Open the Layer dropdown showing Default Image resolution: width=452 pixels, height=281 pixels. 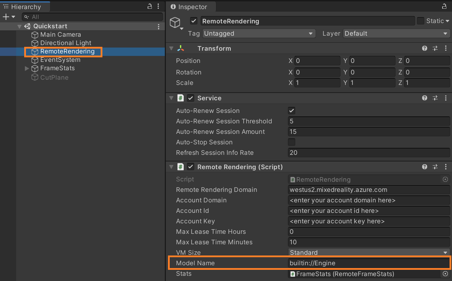click(x=396, y=33)
